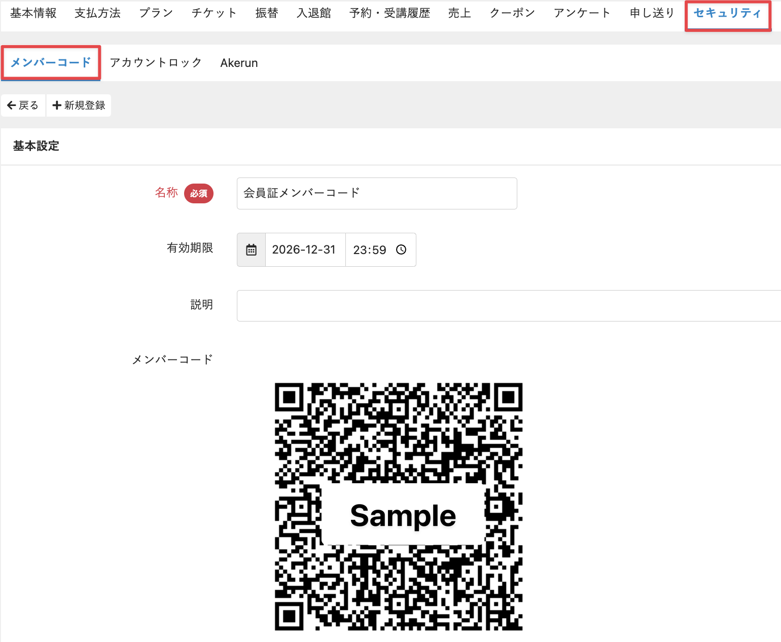Click the 2026-12-31 date field

point(304,250)
